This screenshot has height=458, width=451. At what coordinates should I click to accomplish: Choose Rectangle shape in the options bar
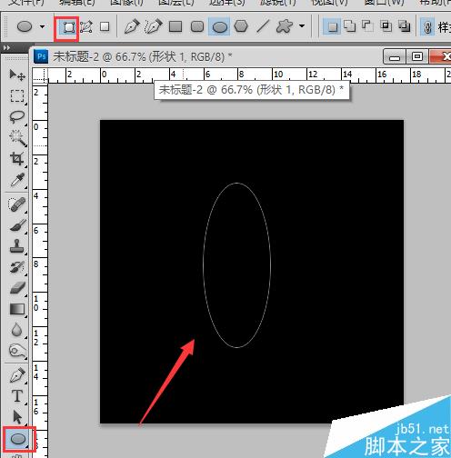pos(175,26)
